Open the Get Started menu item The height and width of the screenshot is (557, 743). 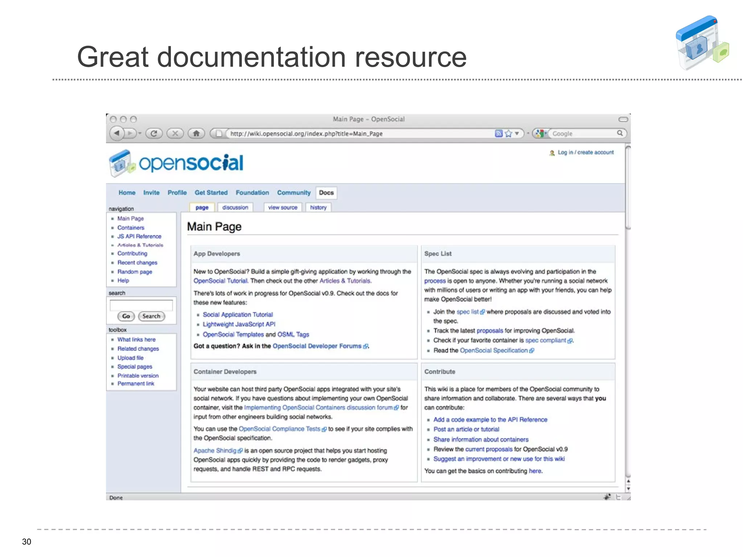click(x=211, y=193)
